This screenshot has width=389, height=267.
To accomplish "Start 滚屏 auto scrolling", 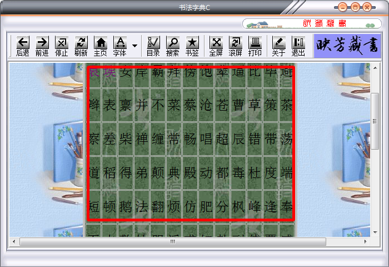I will coord(236,46).
